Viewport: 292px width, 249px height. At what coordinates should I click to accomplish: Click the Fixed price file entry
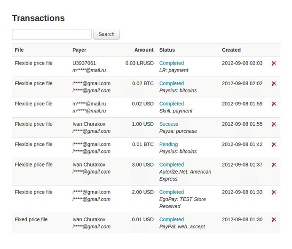31,219
